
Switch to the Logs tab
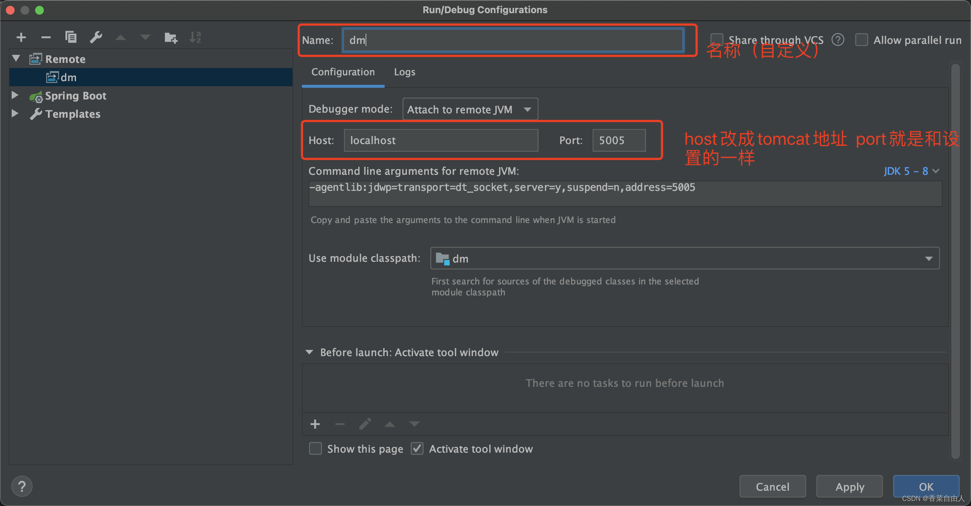[404, 72]
